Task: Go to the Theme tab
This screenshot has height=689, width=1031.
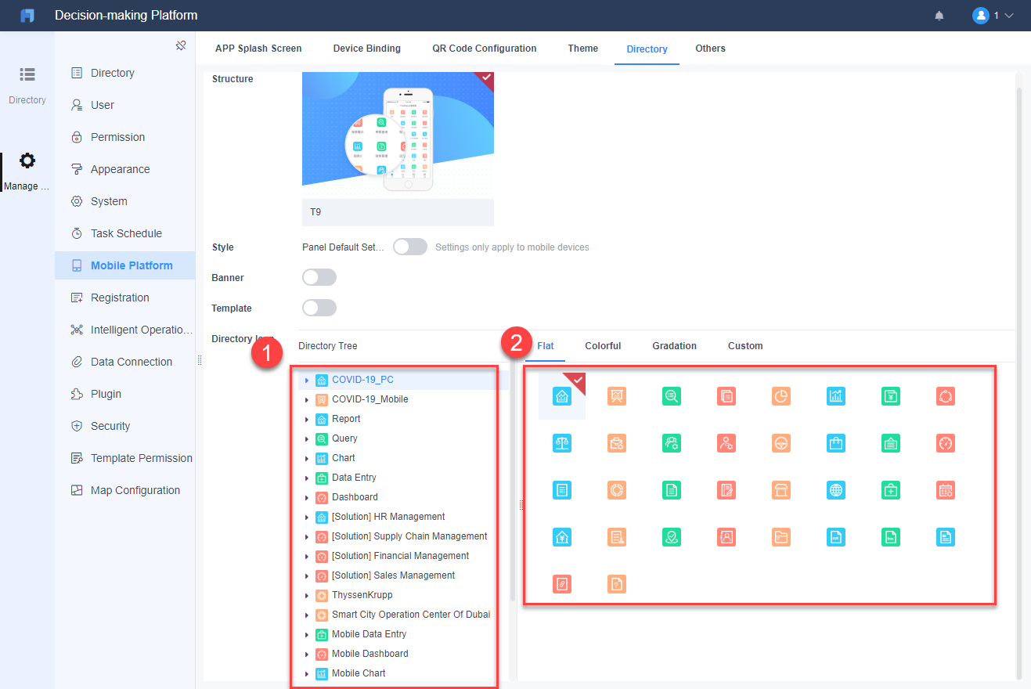Action: coord(583,49)
